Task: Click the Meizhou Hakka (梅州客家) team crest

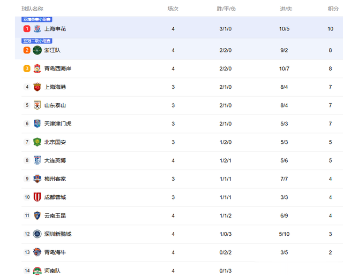Action: 37,179
